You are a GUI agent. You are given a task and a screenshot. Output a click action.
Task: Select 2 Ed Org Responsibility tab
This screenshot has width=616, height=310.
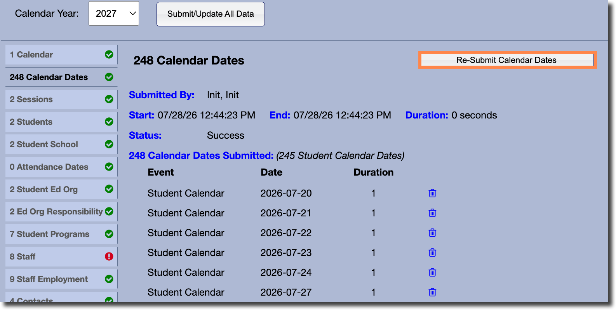[x=61, y=212]
